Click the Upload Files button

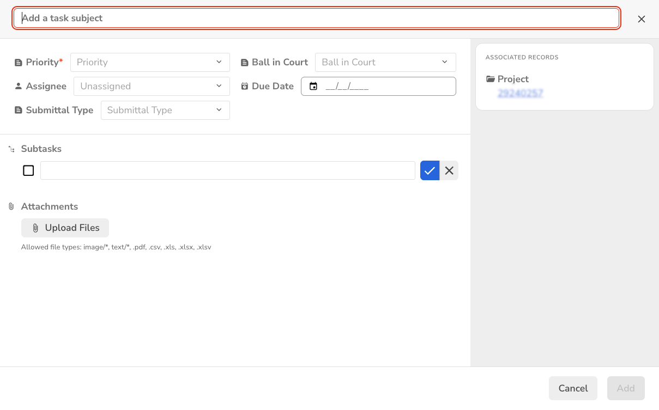pos(65,228)
